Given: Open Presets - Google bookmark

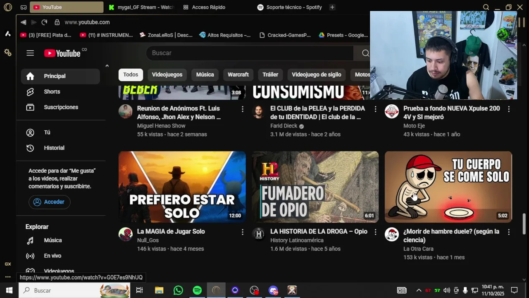Looking at the screenshot, I should pyautogui.click(x=343, y=35).
